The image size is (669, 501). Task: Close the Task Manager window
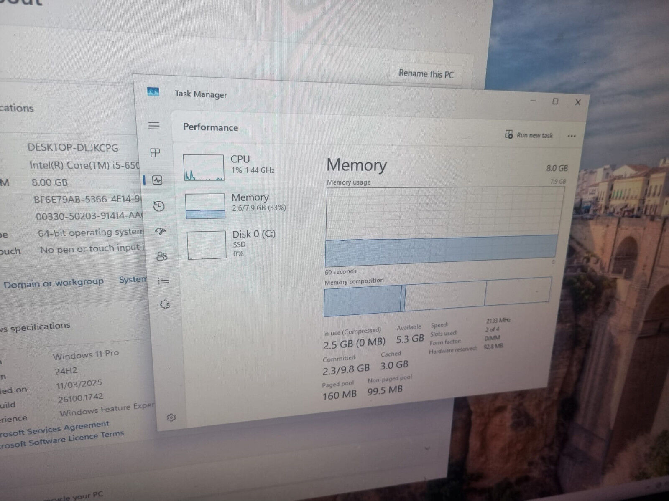pos(578,102)
